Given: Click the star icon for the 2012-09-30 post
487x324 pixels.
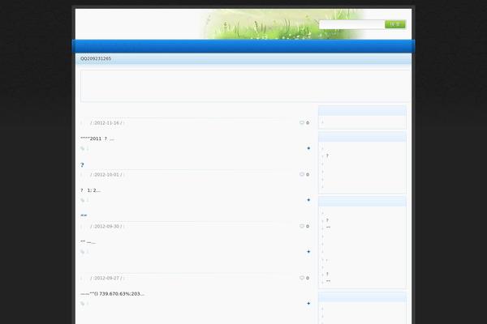Looking at the screenshot, I should [308, 252].
